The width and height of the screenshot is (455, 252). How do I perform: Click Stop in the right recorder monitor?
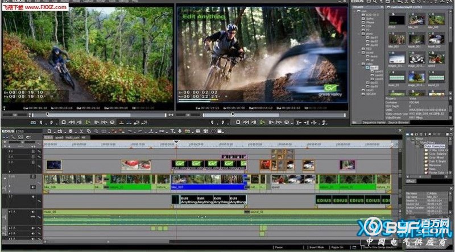[x=237, y=122]
